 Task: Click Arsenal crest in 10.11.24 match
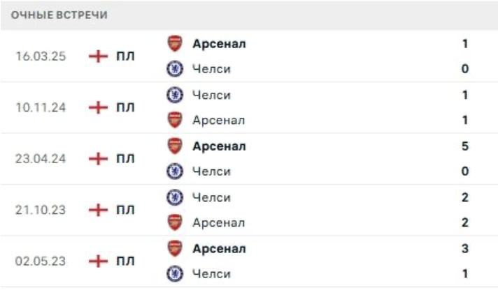pos(175,120)
